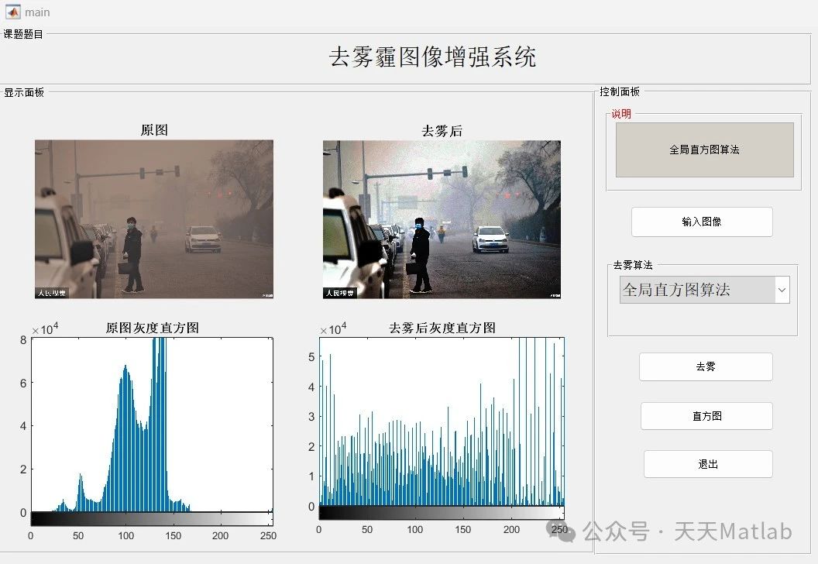Screen dimensions: 818x564
Task: Click the 原图 hazy street image
Action: coord(154,219)
